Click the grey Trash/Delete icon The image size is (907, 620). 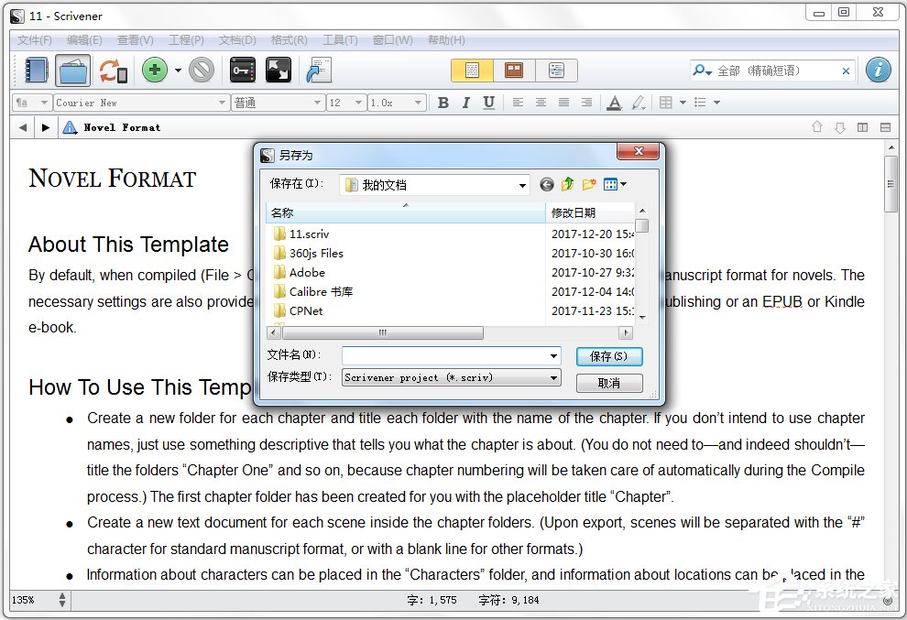point(202,71)
